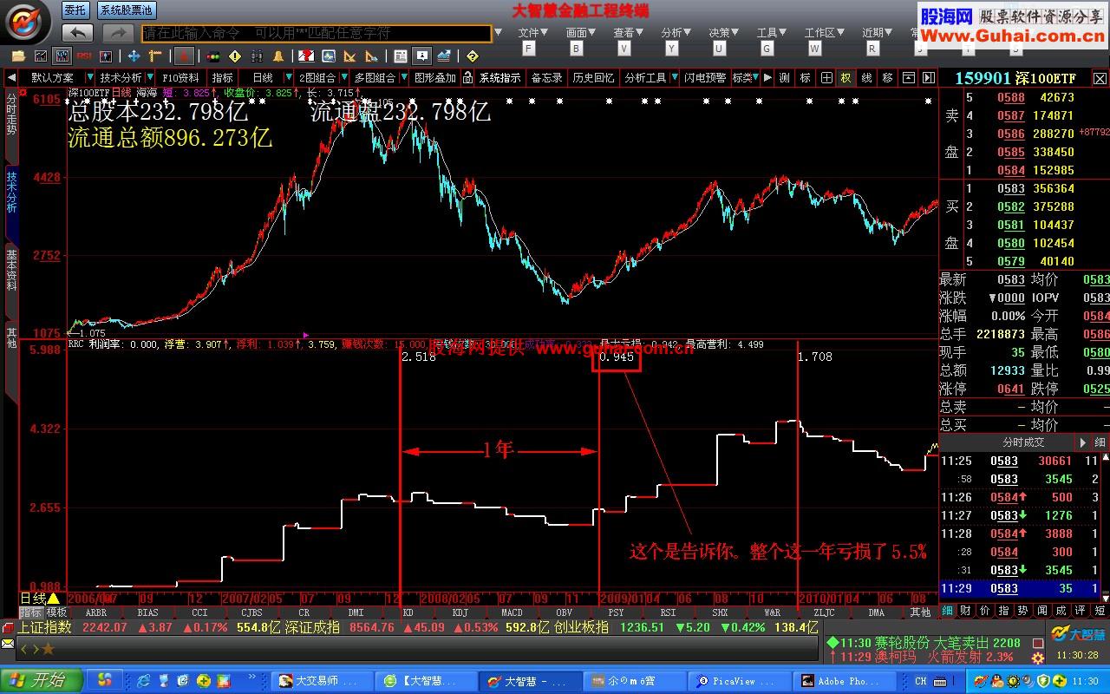Toggle the 移 button in toolbar
This screenshot has height=694, width=1110.
click(x=887, y=78)
